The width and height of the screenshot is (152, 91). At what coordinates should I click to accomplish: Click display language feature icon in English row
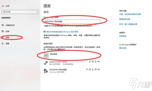pyautogui.click(x=90, y=62)
